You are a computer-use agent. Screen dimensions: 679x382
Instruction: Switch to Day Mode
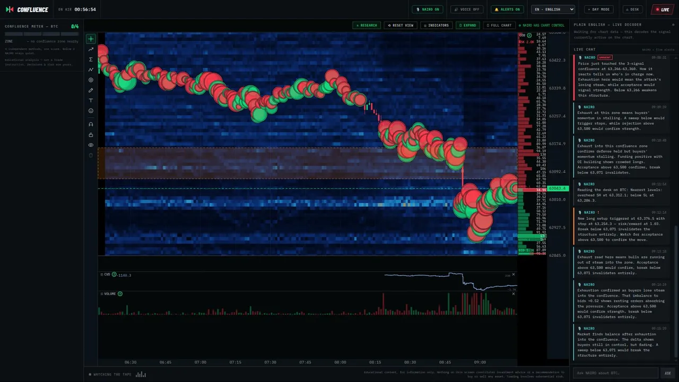[599, 10]
